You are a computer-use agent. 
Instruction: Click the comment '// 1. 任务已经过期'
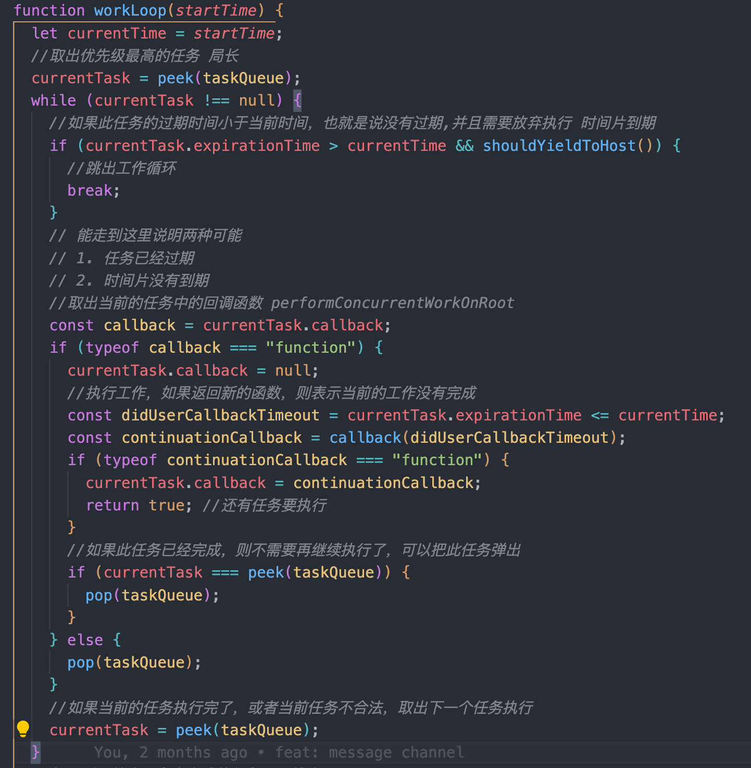click(x=121, y=258)
